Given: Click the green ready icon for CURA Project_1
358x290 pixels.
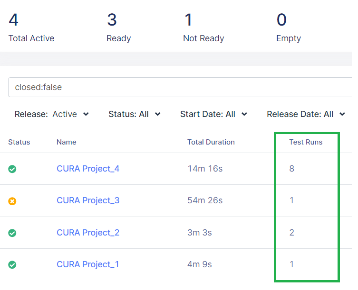Looking at the screenshot, I should (12, 264).
